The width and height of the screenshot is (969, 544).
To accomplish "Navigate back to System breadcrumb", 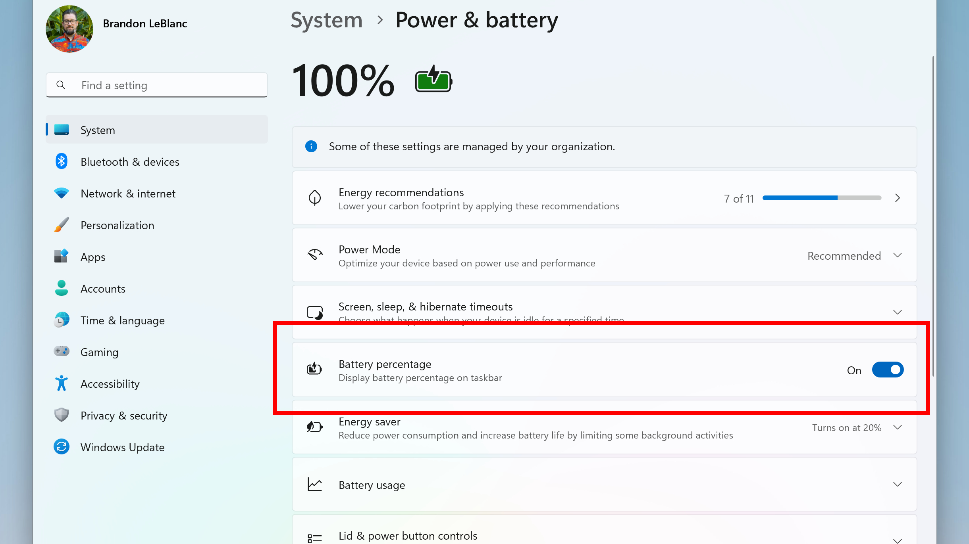I will point(326,20).
